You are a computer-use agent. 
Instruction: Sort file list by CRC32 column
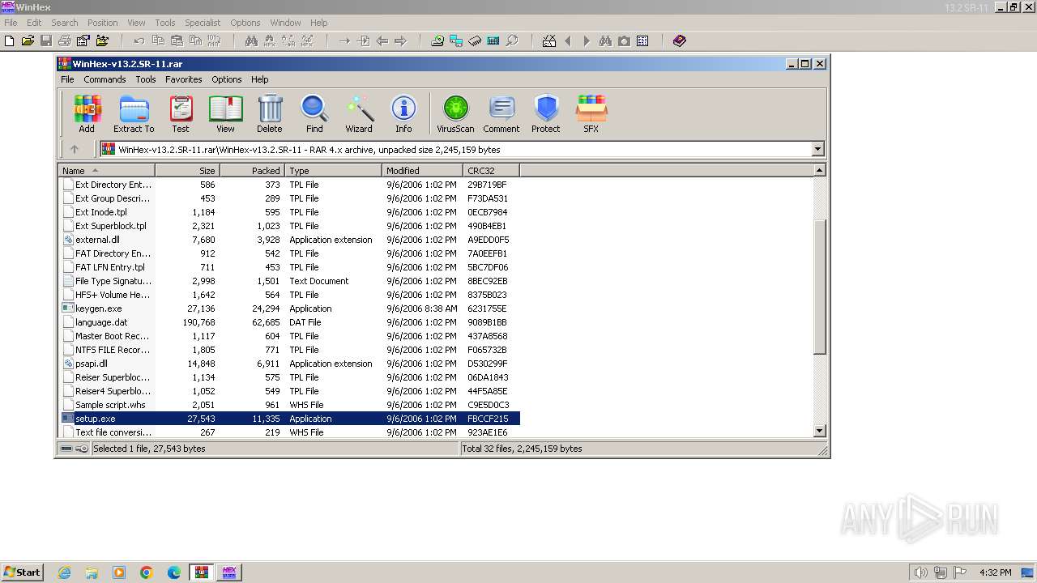tap(491, 171)
